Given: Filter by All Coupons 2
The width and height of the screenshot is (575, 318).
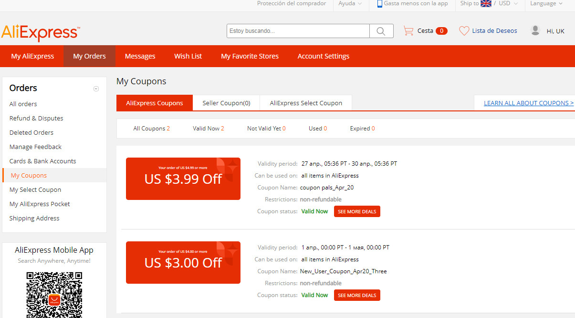Looking at the screenshot, I should point(152,129).
